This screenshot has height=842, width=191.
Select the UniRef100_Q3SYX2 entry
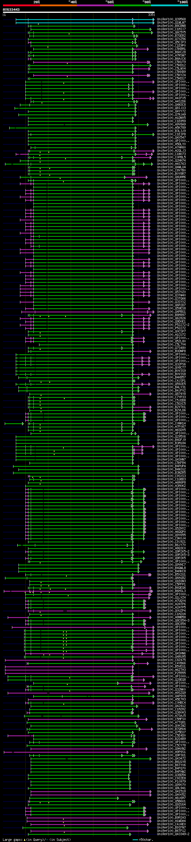pos(171,302)
